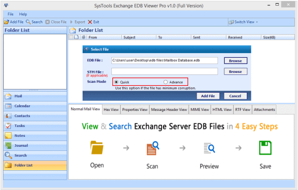Open the Mail icon in the sidebar

point(8,96)
